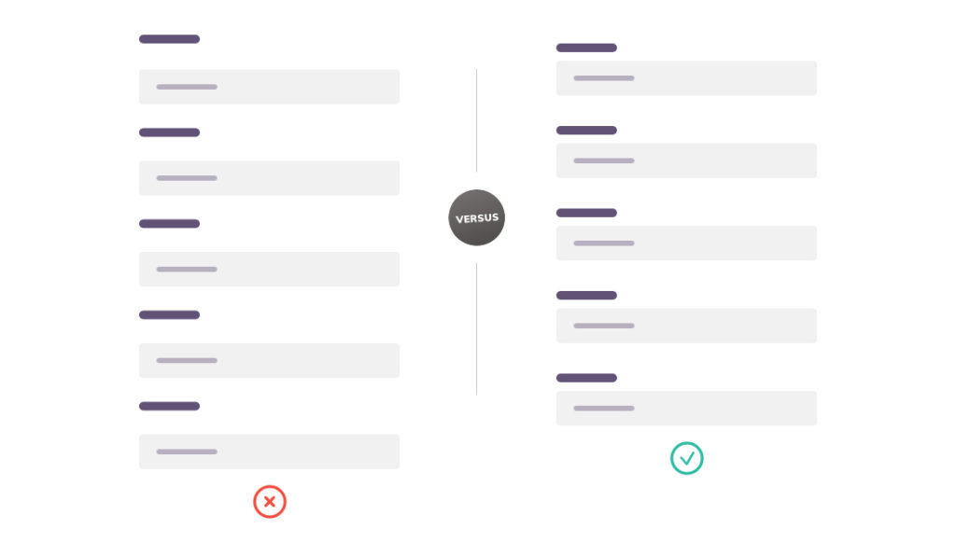Select third input field in left form
The width and height of the screenshot is (956, 556).
270,270
